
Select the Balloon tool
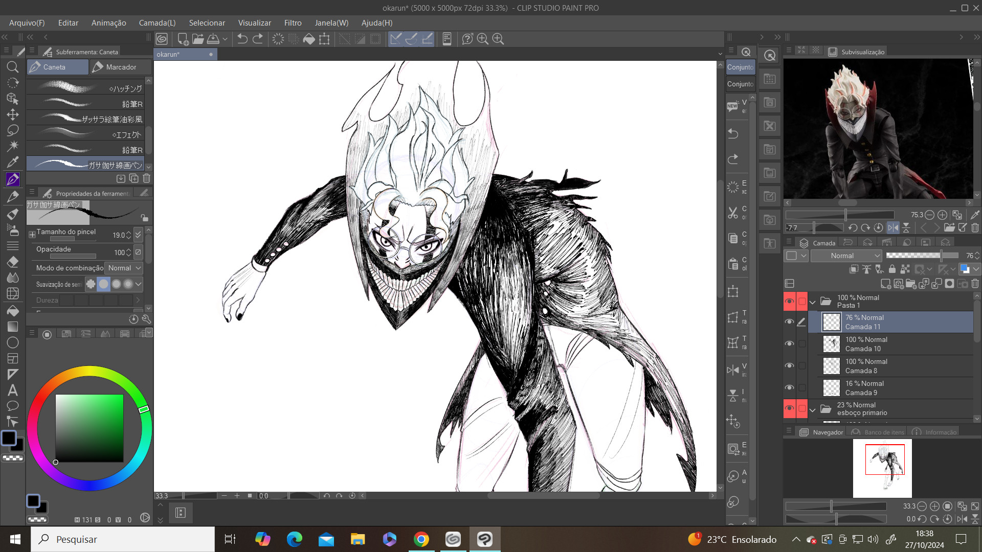[13, 406]
